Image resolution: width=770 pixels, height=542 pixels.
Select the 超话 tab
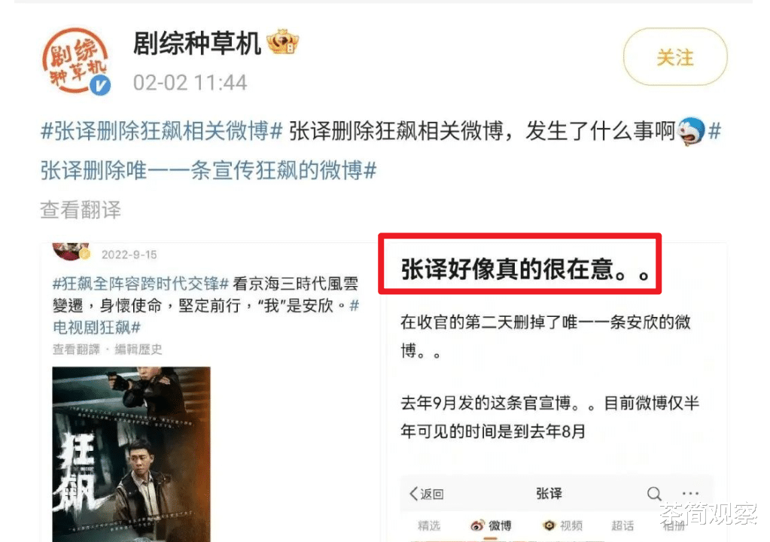622,525
